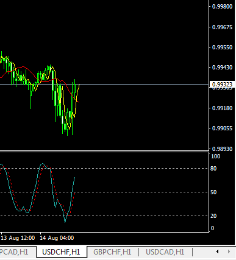Switch to the USDCHF,H1 chart tab

tap(61, 252)
